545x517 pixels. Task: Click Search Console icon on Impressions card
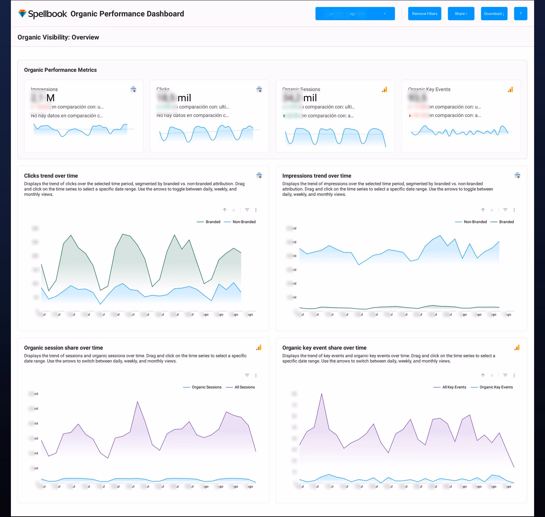[x=134, y=90]
